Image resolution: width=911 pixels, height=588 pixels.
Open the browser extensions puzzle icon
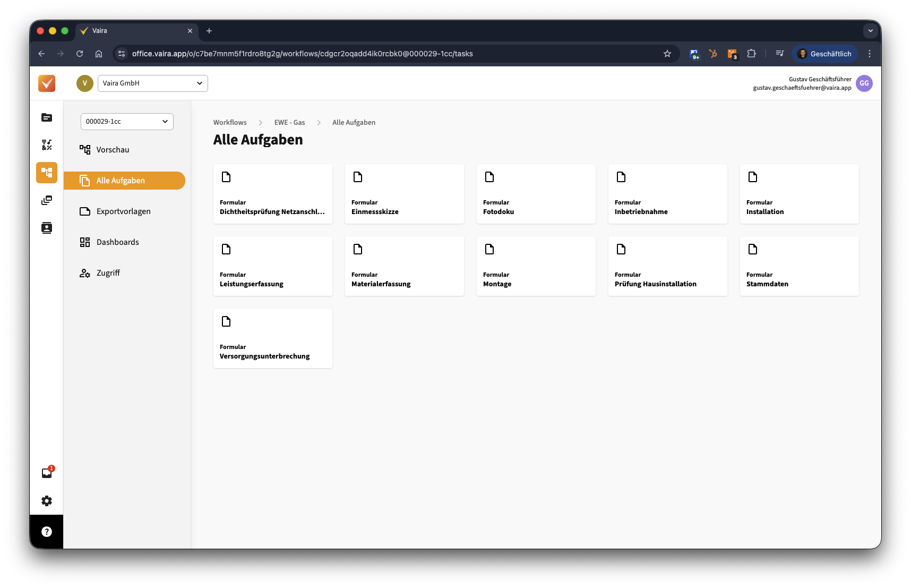pyautogui.click(x=751, y=54)
